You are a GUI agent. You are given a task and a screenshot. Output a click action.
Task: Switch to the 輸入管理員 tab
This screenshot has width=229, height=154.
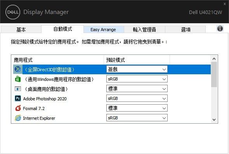click(x=144, y=30)
